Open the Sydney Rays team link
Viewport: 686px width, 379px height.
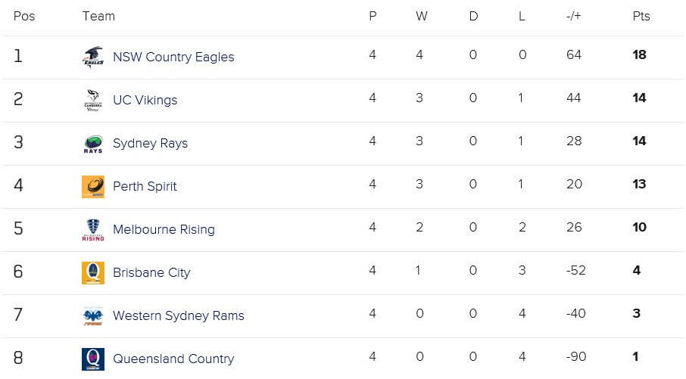click(151, 144)
